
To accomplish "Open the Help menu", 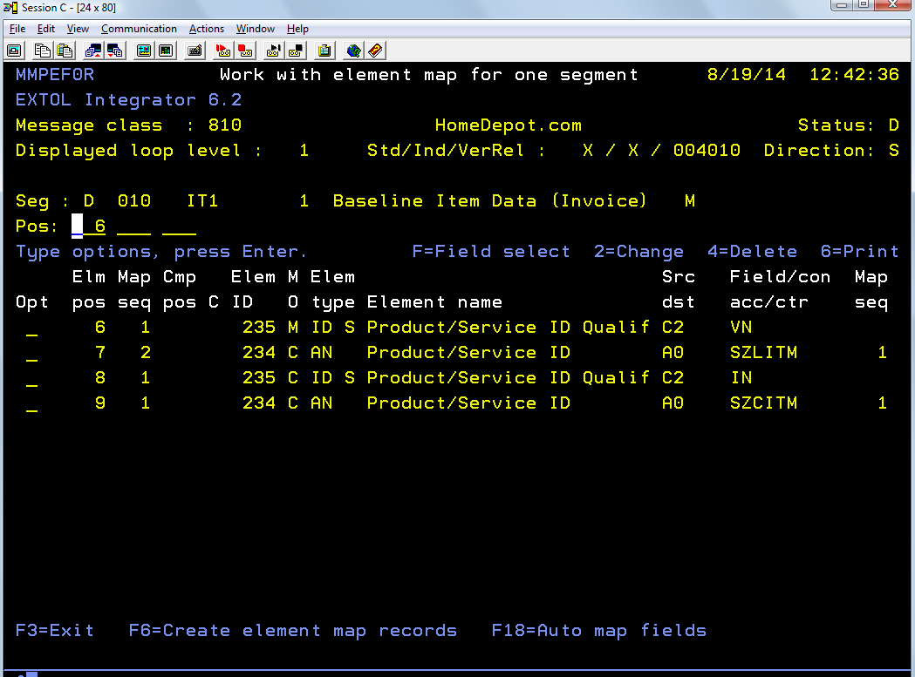I will tap(297, 29).
